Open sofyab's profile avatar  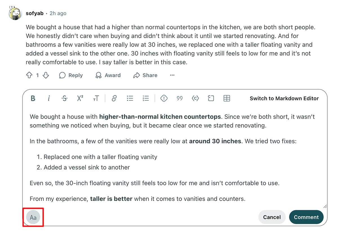tap(15, 13)
